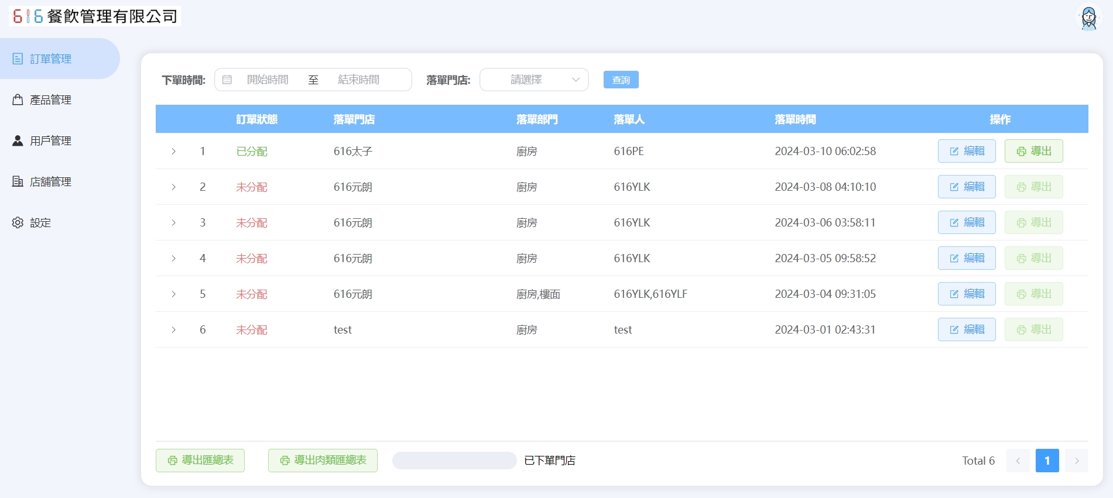Viewport: 1113px width, 498px height.
Task: Click the 產品管理 bag icon
Action: coord(18,100)
